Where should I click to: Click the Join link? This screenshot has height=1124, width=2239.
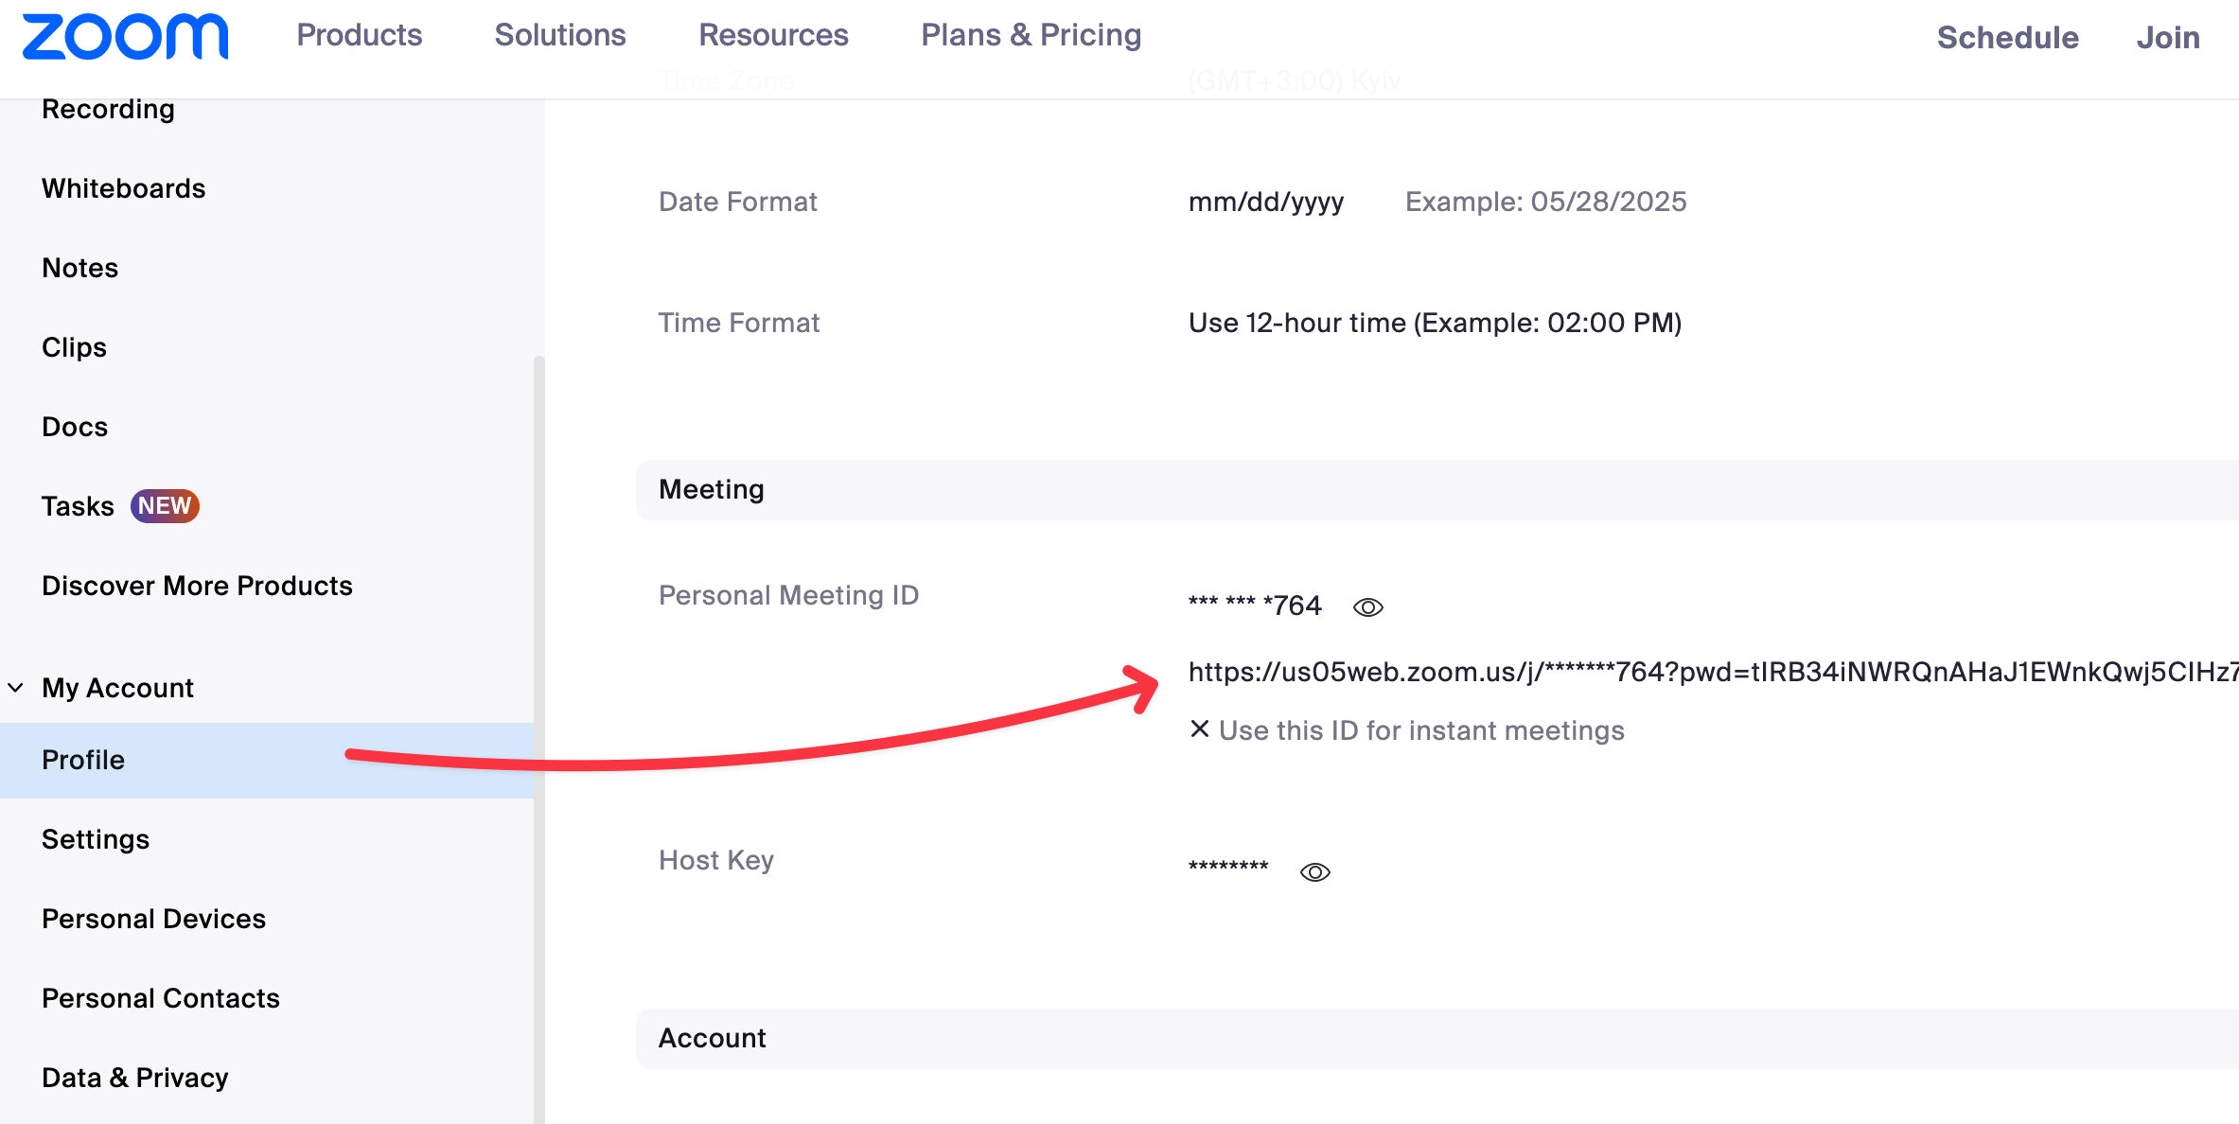click(x=2168, y=37)
